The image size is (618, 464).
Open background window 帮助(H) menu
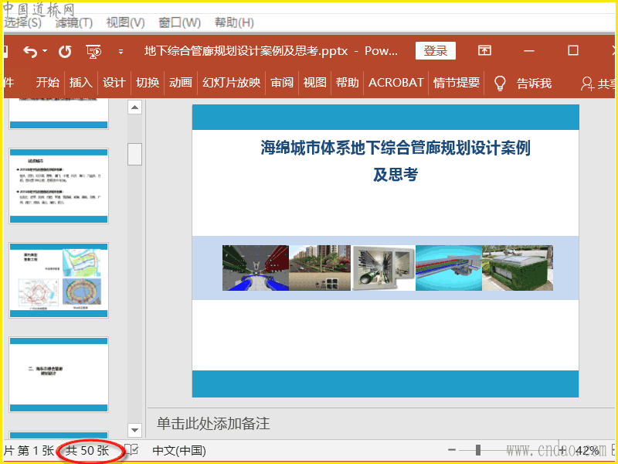tap(234, 22)
